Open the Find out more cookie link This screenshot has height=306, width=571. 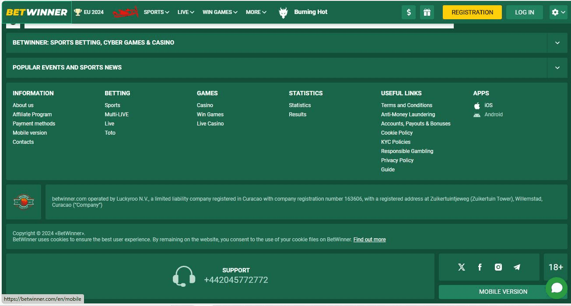tap(369, 240)
